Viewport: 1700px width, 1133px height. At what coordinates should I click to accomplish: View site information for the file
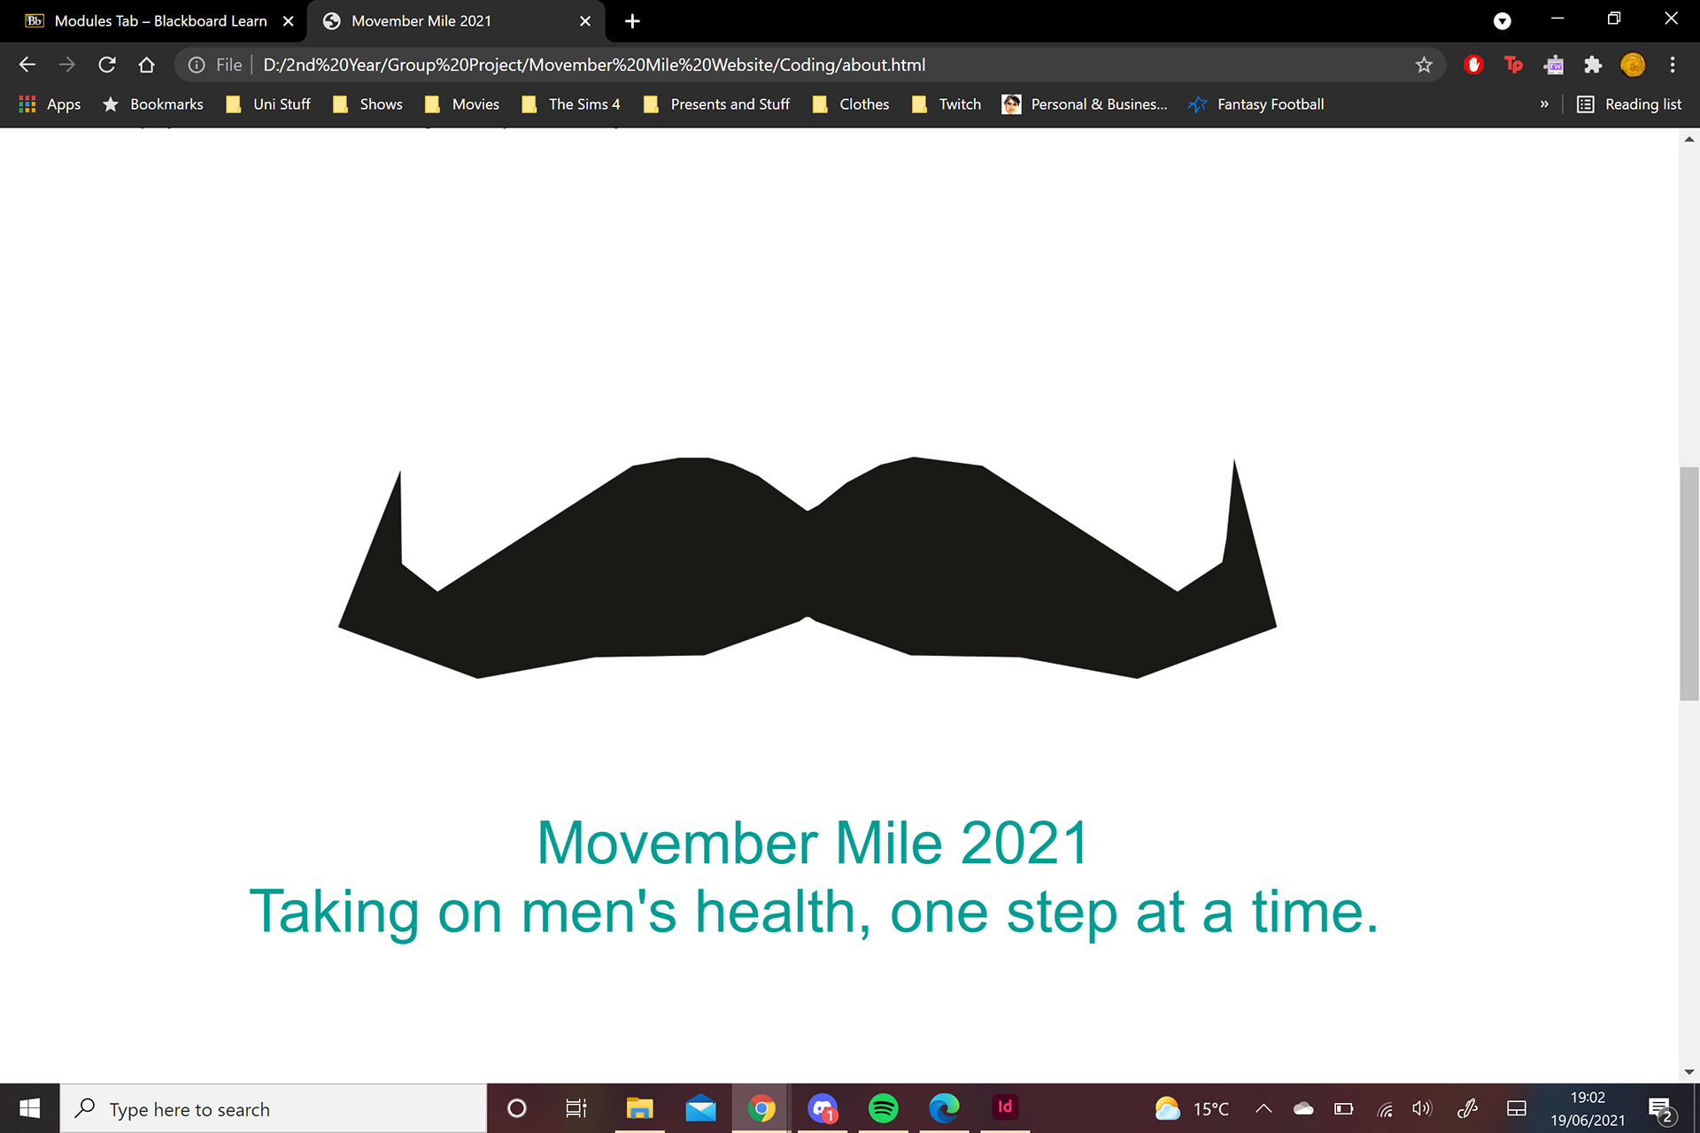pyautogui.click(x=197, y=65)
